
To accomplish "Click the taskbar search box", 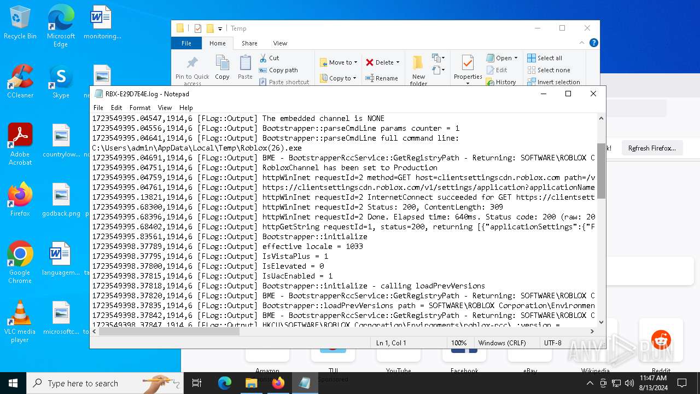I will pyautogui.click(x=105, y=383).
